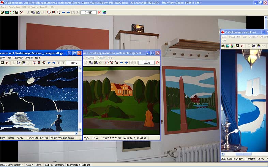This screenshot has height=167, width=268.
Task: Click the 33/97 image counter field
Action: click(72, 63)
